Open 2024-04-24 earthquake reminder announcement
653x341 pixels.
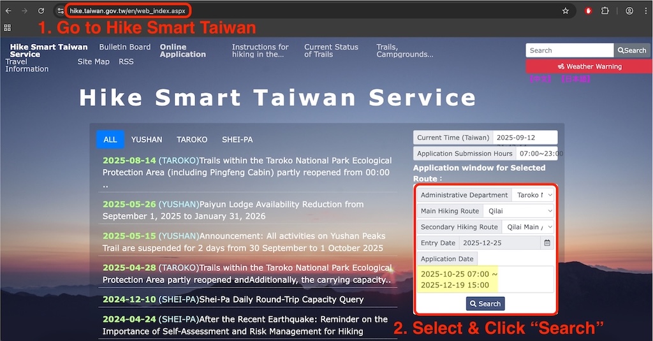(x=246, y=325)
